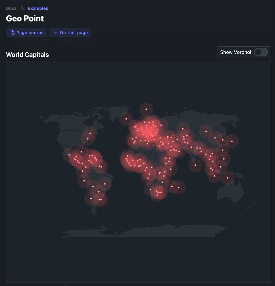
Task: Click the chevron next to On this page
Action: pyautogui.click(x=55, y=33)
